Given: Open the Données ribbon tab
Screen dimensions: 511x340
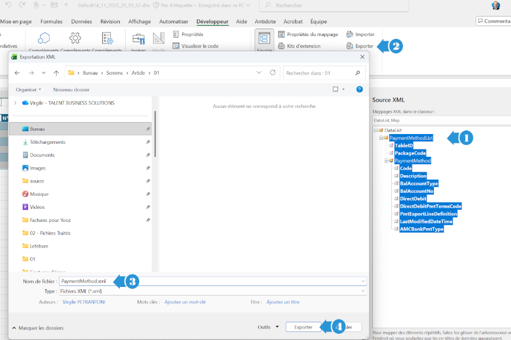Looking at the screenshot, I should pos(82,22).
